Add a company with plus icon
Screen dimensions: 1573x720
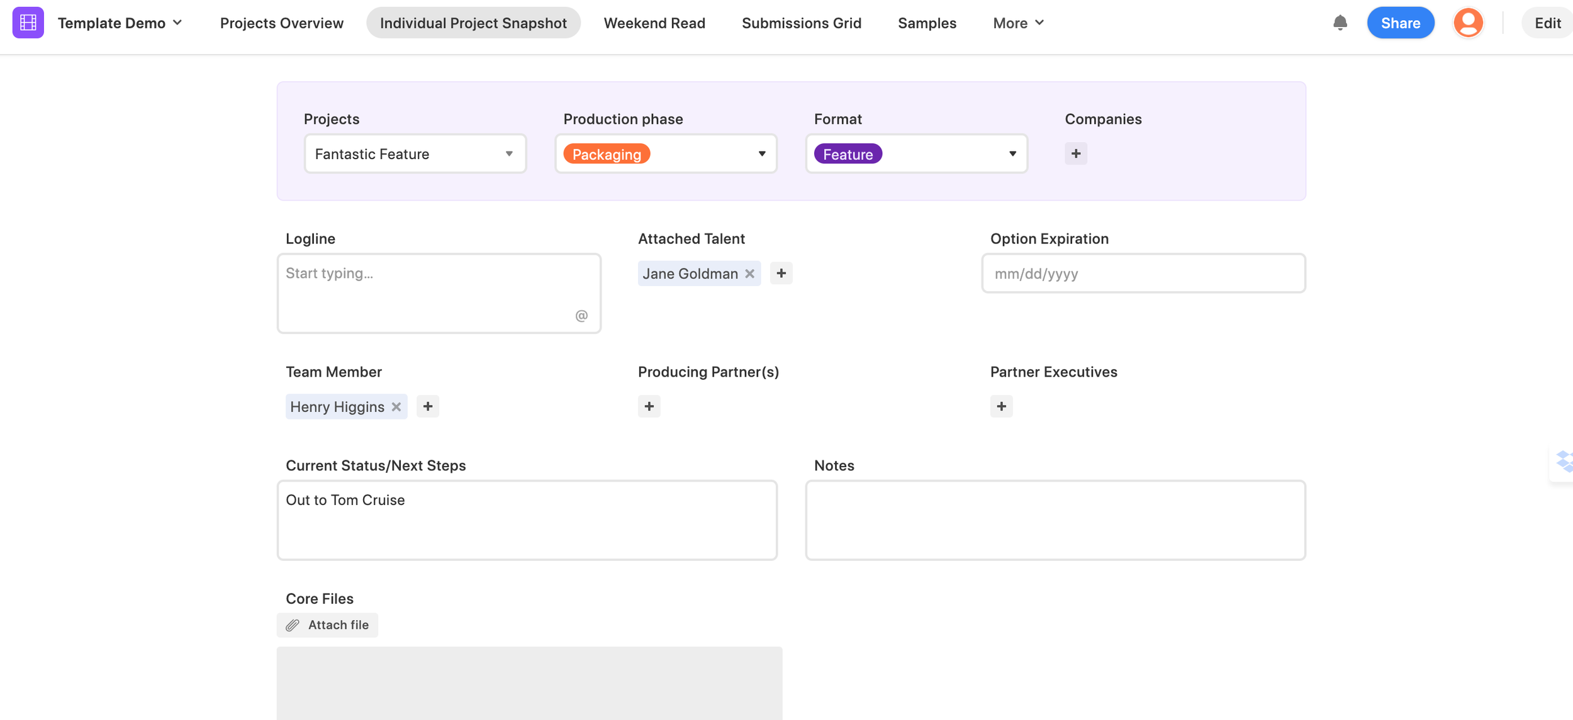point(1075,153)
